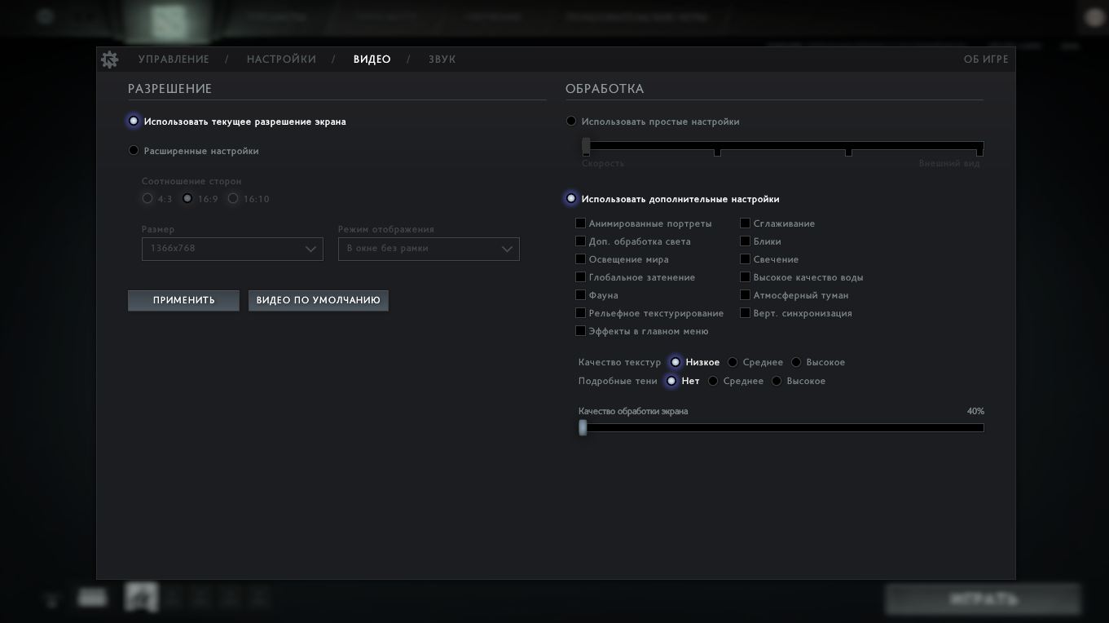Toggle the 'Блики' checkbox

click(745, 241)
